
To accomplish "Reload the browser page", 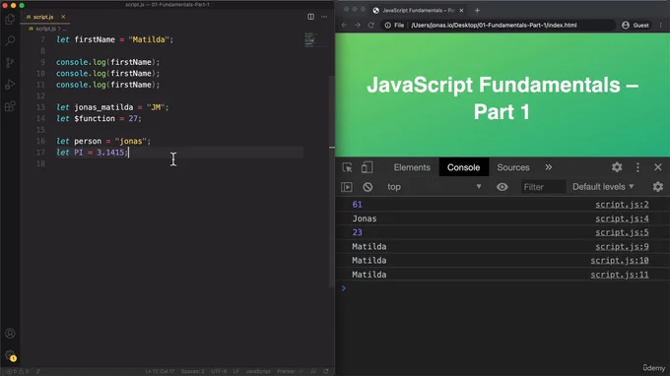I will click(370, 26).
